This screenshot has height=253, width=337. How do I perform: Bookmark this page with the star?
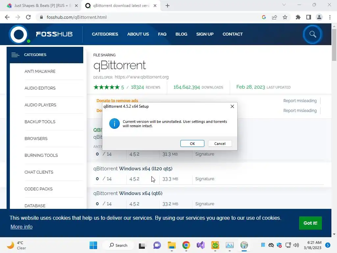[x=285, y=17]
